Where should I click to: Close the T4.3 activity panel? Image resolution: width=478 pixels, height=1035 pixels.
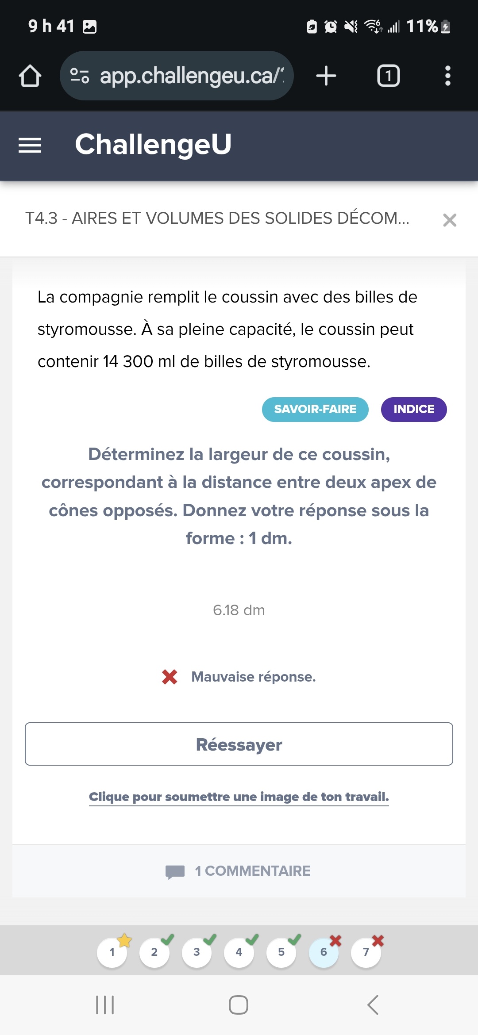coord(449,220)
